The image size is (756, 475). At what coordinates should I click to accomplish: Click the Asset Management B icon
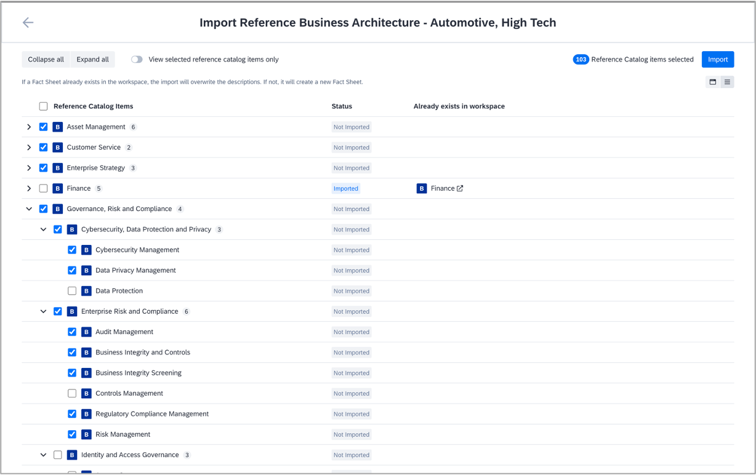point(58,127)
